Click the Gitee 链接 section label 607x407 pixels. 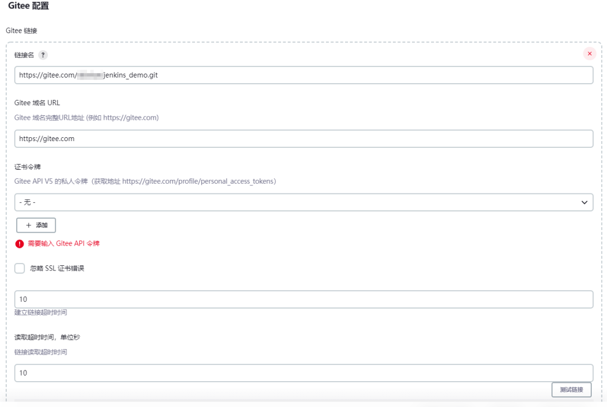(21, 30)
